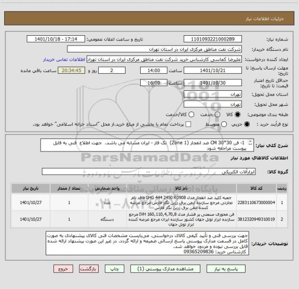Image resolution: width=299 pixels, height=289 pixels.
Task: Select the متوسط purchase type radio
Action: coord(224,125)
